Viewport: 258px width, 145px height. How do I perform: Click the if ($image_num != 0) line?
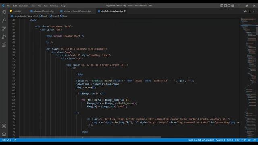point(90,93)
